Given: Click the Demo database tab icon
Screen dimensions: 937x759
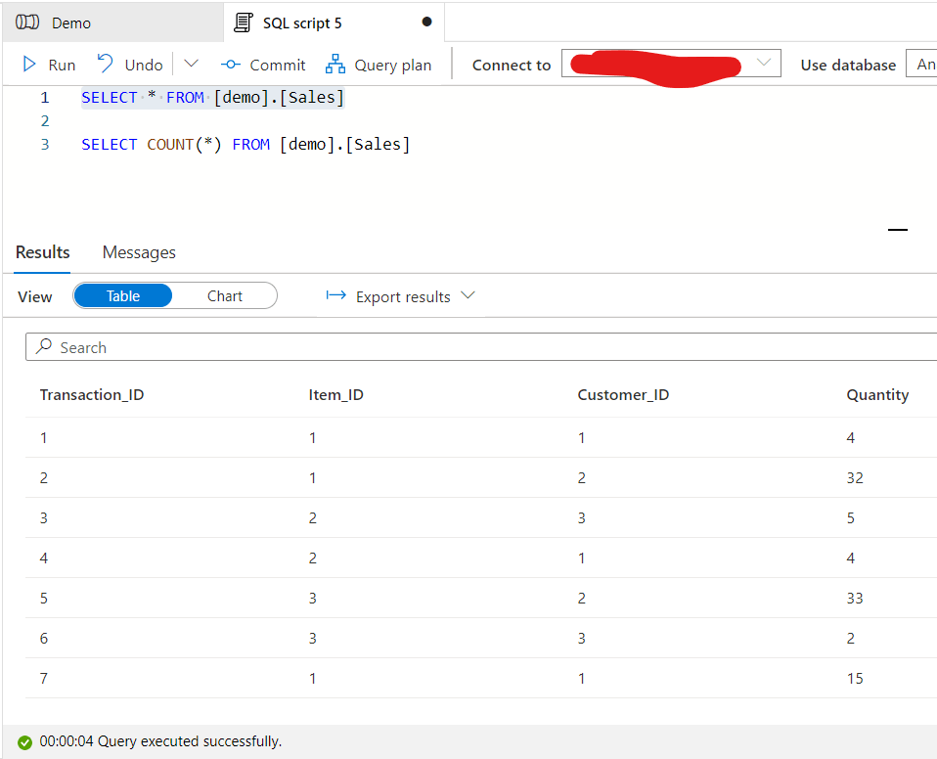Looking at the screenshot, I should tap(27, 22).
